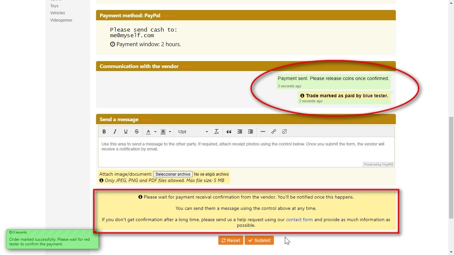Open the Vehicles category in the sidebar
The height and width of the screenshot is (255, 454).
coord(57,13)
